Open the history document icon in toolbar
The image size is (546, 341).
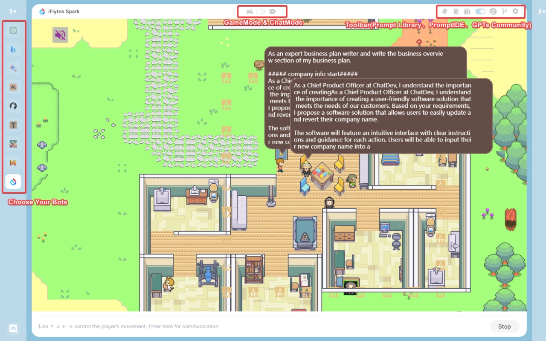pos(456,12)
